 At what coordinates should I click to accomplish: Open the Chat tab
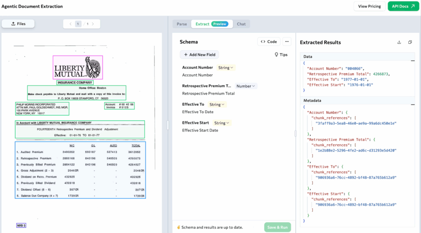click(x=241, y=24)
